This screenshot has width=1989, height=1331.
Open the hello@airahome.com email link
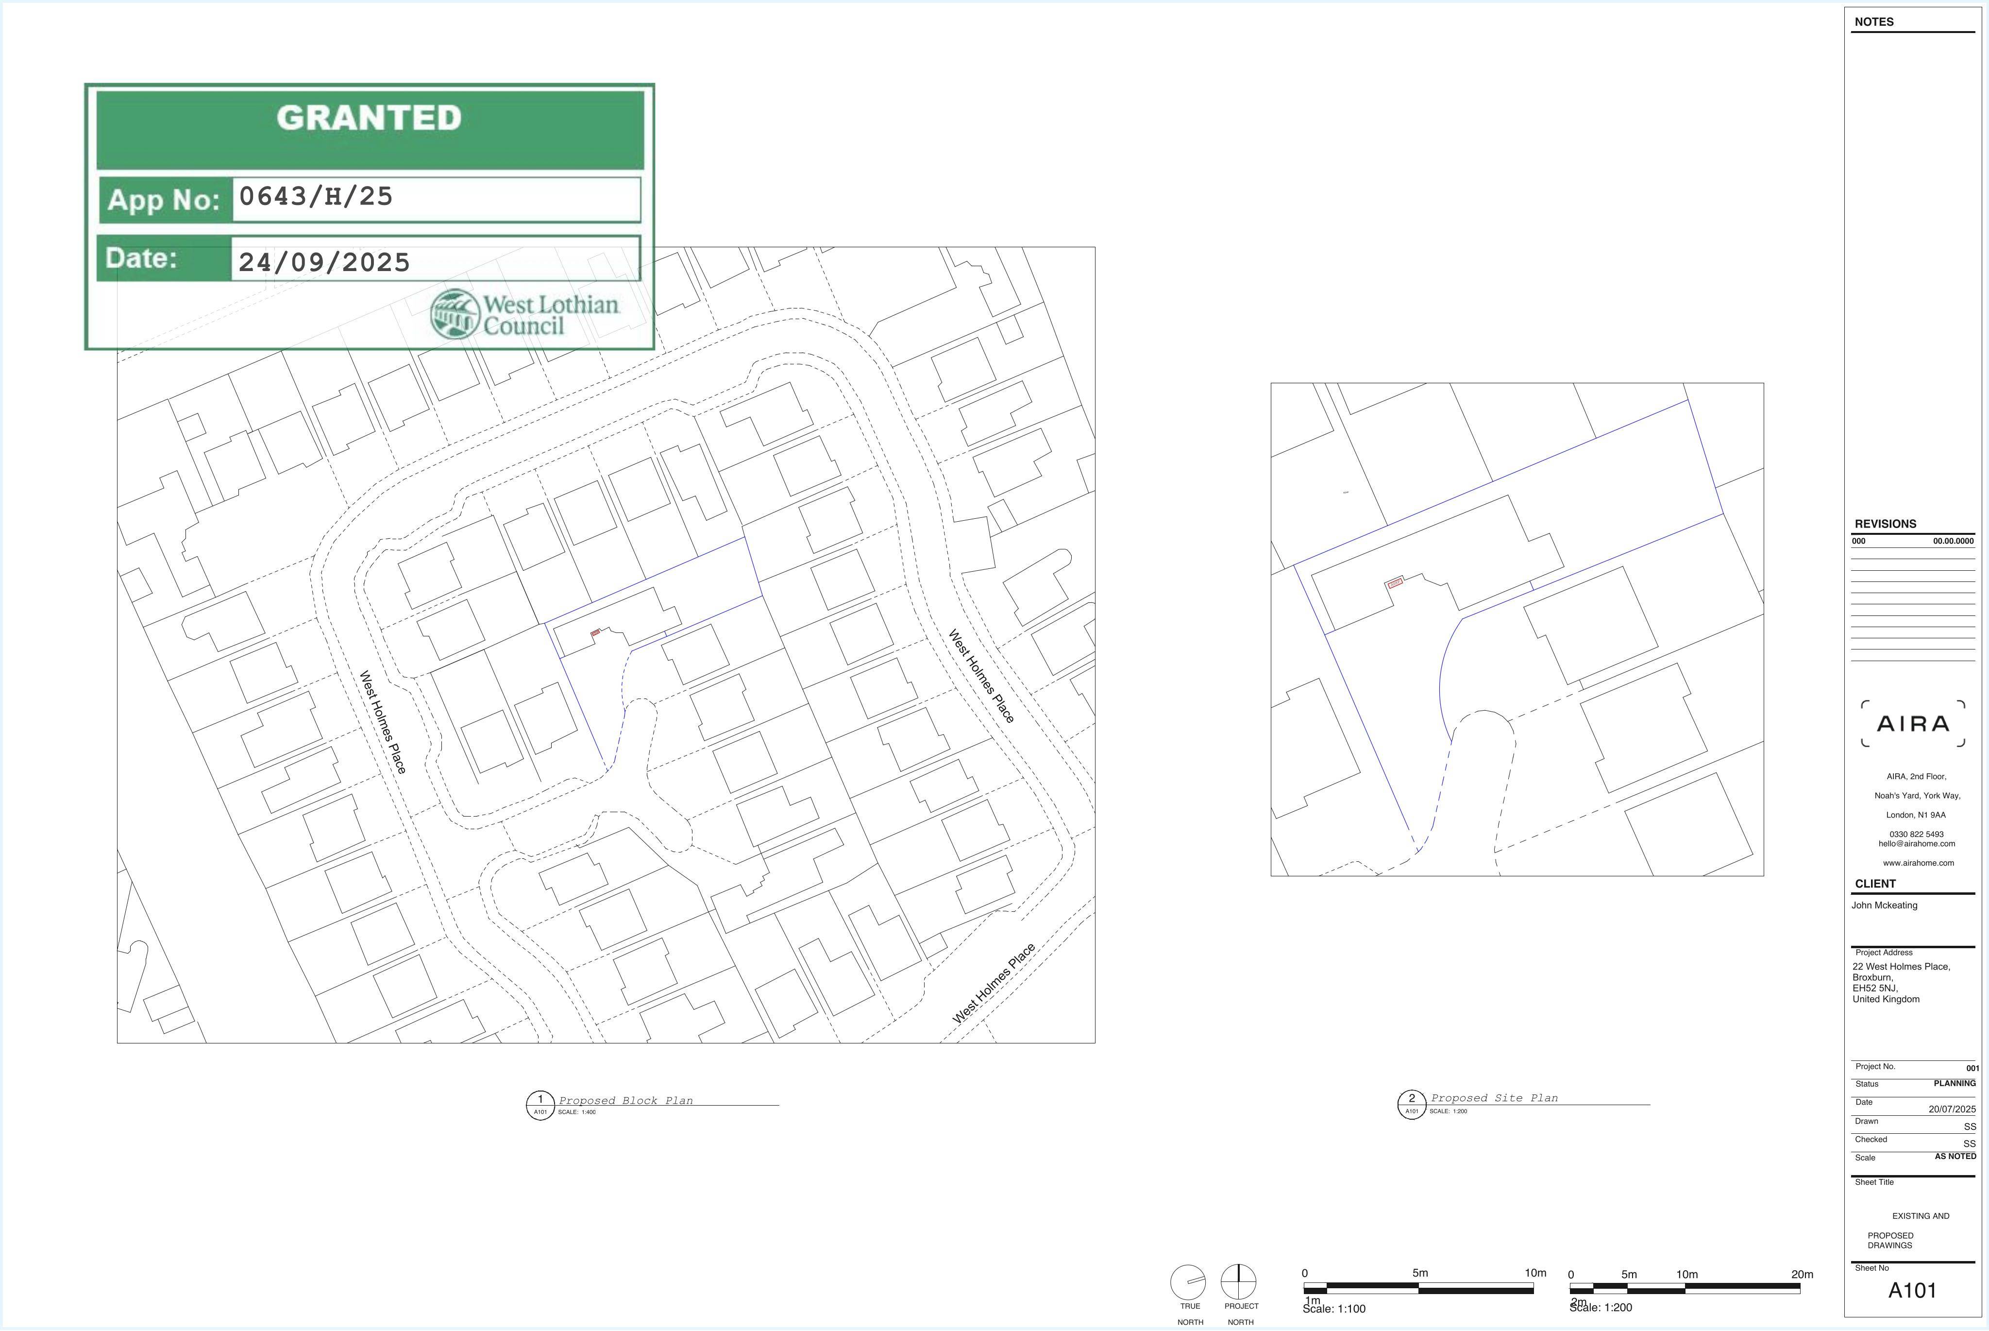pyautogui.click(x=1916, y=844)
